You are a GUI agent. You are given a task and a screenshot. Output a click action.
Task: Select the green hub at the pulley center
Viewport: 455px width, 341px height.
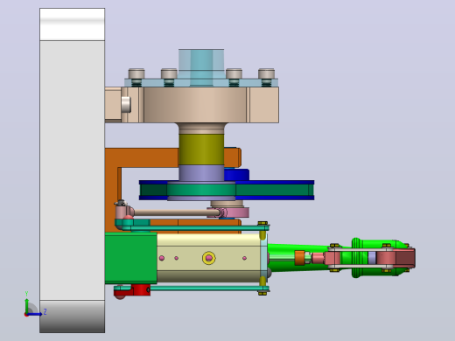pos(201,190)
